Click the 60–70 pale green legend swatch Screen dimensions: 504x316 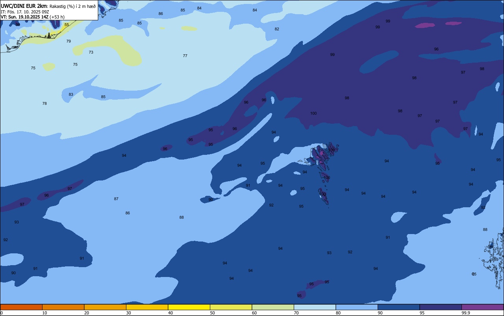coord(273,307)
